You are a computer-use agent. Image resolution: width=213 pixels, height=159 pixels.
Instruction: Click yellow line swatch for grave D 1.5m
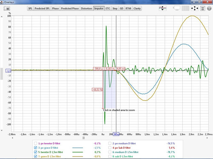78,156
